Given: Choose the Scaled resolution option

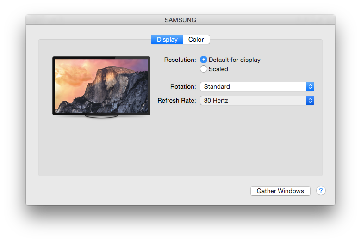Looking at the screenshot, I should 204,69.
